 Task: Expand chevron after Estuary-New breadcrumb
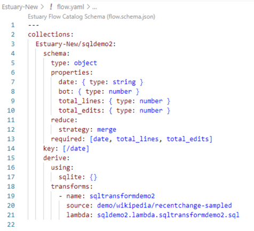(x=42, y=7)
